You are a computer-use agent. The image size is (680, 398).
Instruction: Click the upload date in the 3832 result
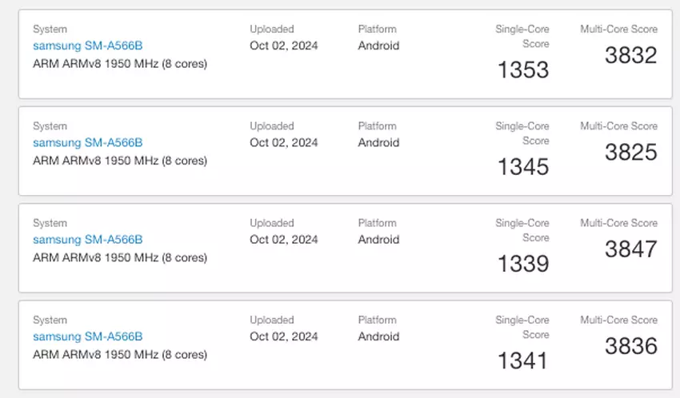[x=283, y=46]
